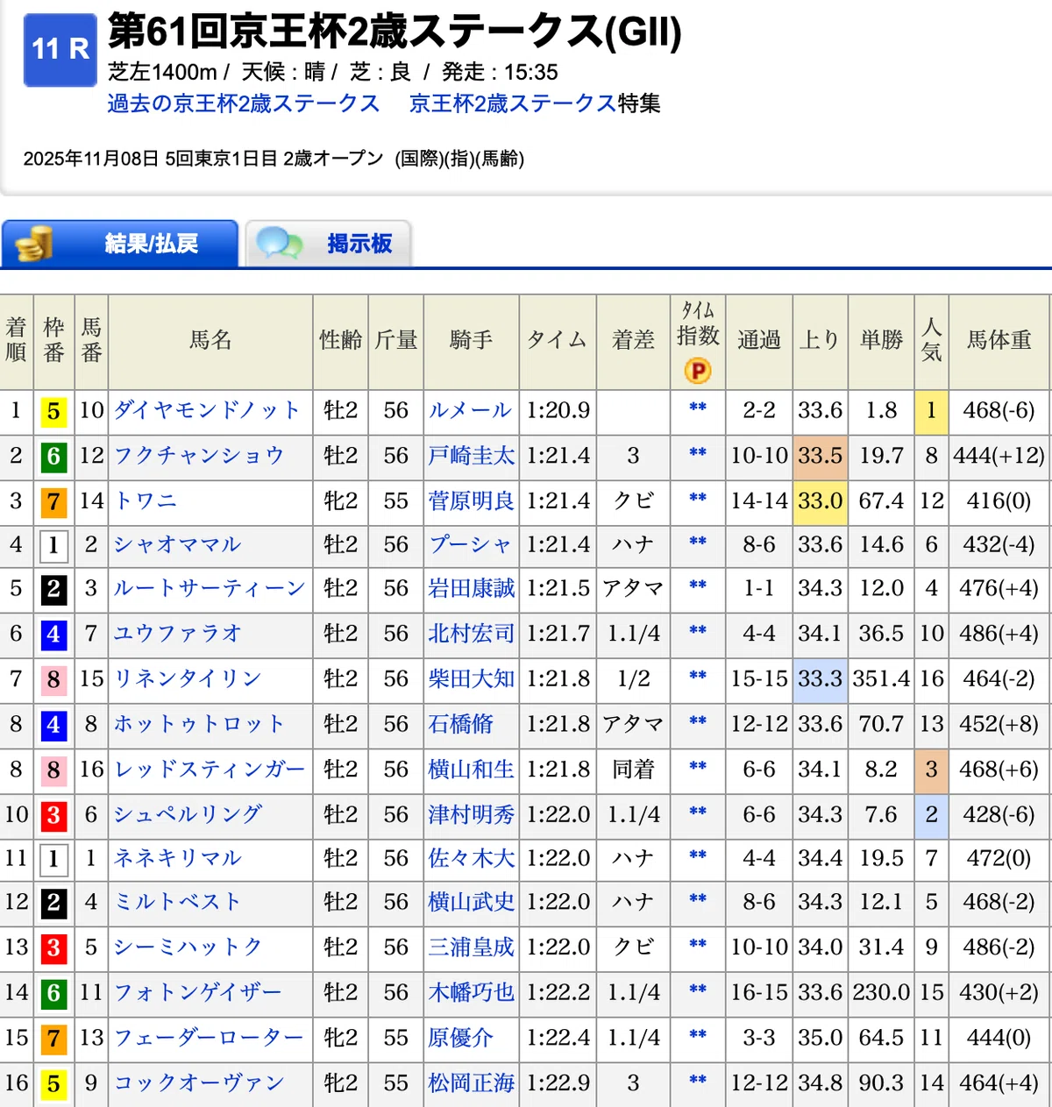Click the 通過 column header
This screenshot has height=1107, width=1052.
click(759, 341)
